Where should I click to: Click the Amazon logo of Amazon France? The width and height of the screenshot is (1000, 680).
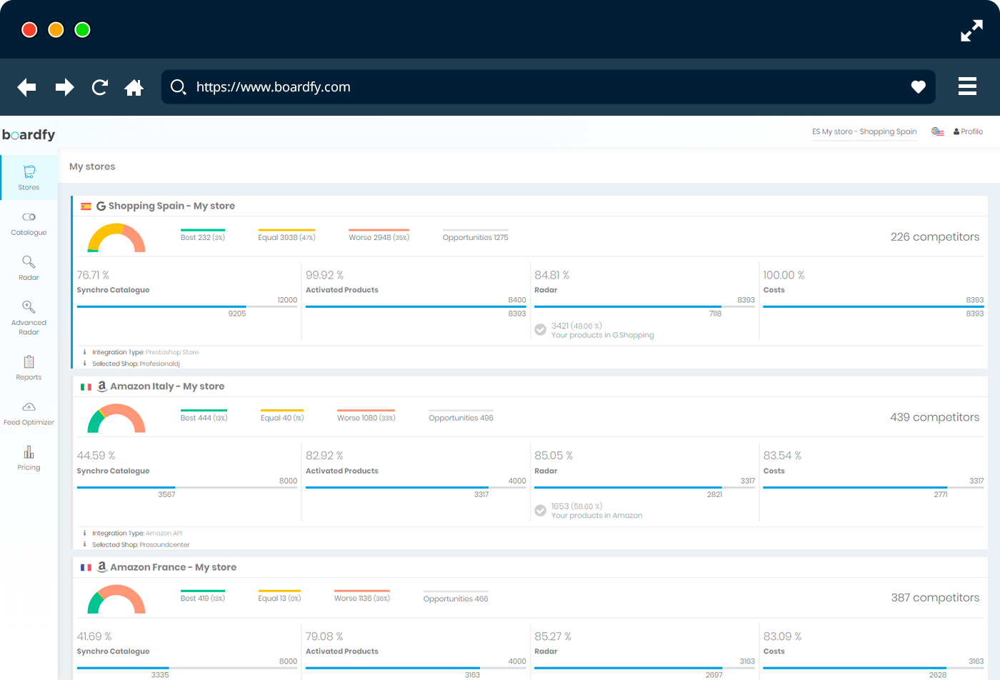tap(102, 567)
